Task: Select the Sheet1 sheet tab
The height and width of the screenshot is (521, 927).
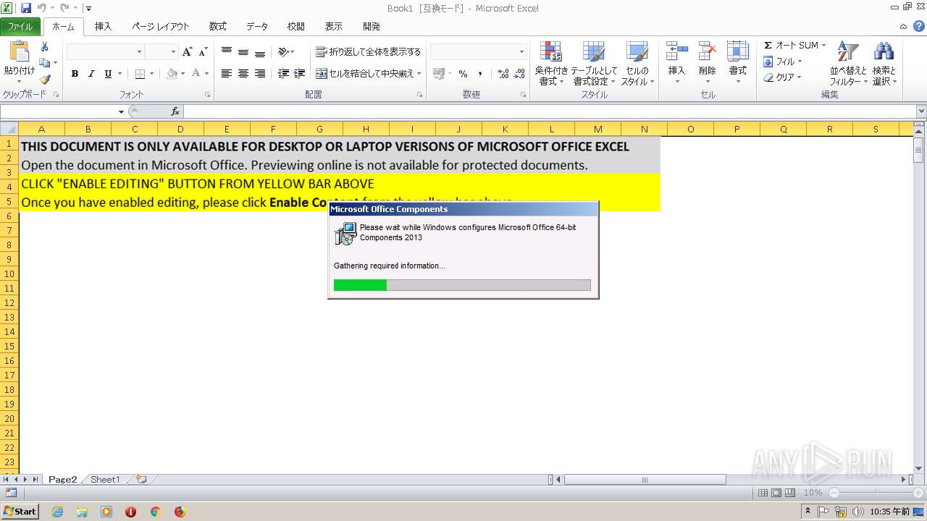Action: pos(105,480)
